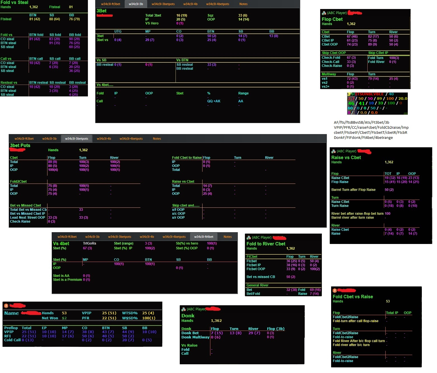This screenshot has width=437, height=373.
Task: Open Notes tab in the 3Bet panel
Action: [x=243, y=4]
